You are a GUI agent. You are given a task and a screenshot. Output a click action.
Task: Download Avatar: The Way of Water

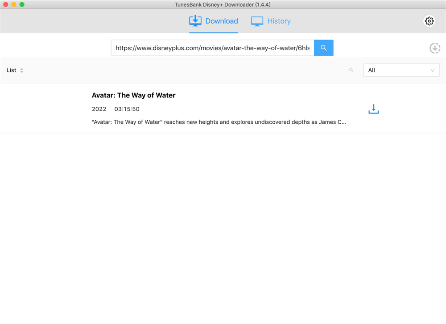[x=373, y=109]
